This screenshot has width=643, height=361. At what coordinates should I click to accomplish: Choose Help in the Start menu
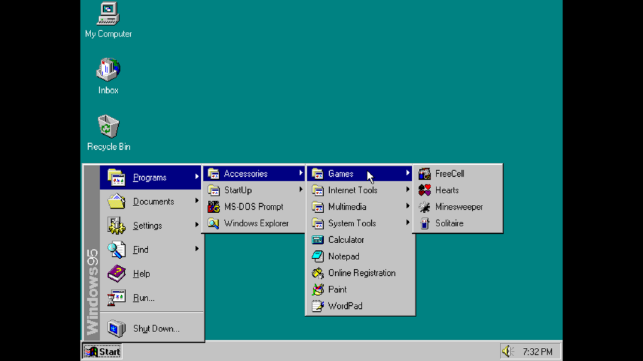[x=151, y=273]
